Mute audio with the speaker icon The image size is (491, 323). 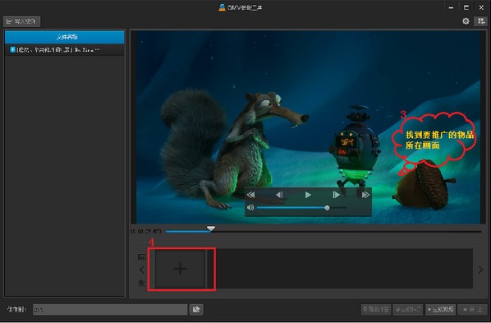[x=250, y=208]
